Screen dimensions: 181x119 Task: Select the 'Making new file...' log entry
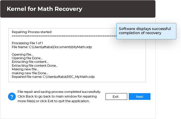(x=25, y=69)
